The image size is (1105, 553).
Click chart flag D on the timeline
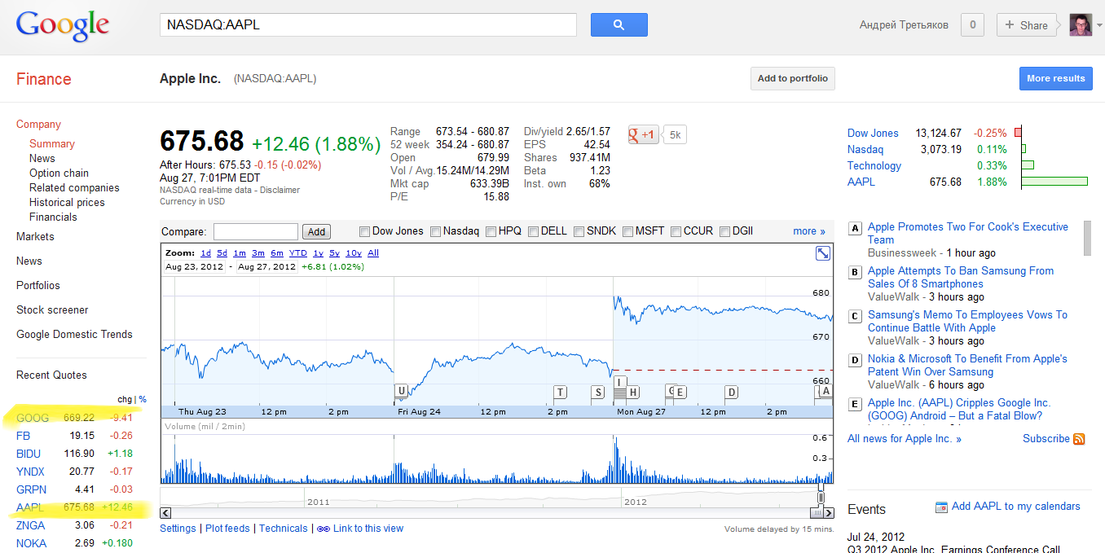(732, 393)
